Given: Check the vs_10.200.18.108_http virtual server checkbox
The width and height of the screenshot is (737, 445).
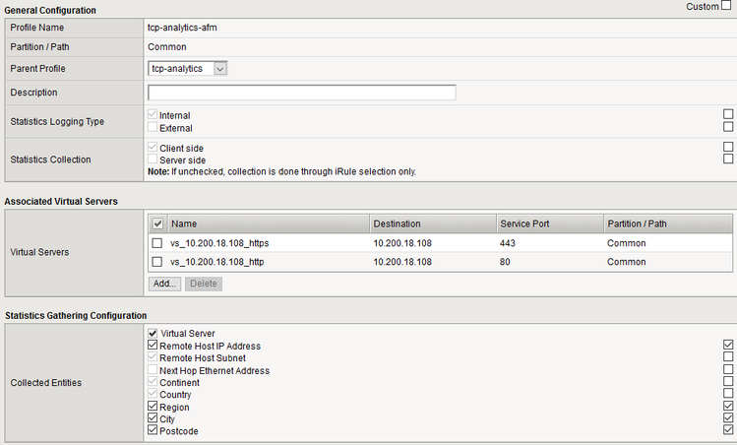Looking at the screenshot, I should (156, 262).
